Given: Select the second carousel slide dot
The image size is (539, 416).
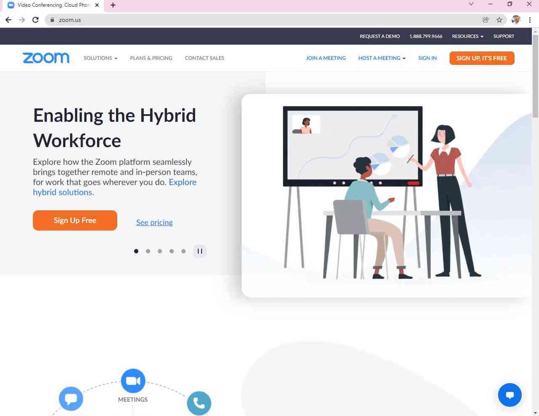Looking at the screenshot, I should (x=148, y=251).
